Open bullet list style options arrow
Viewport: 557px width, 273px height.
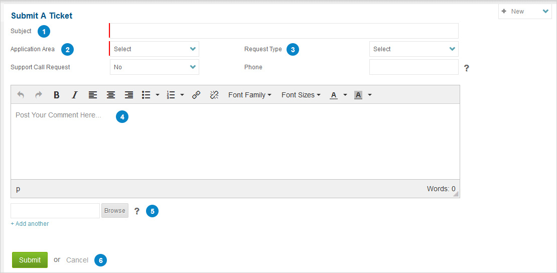coord(158,95)
